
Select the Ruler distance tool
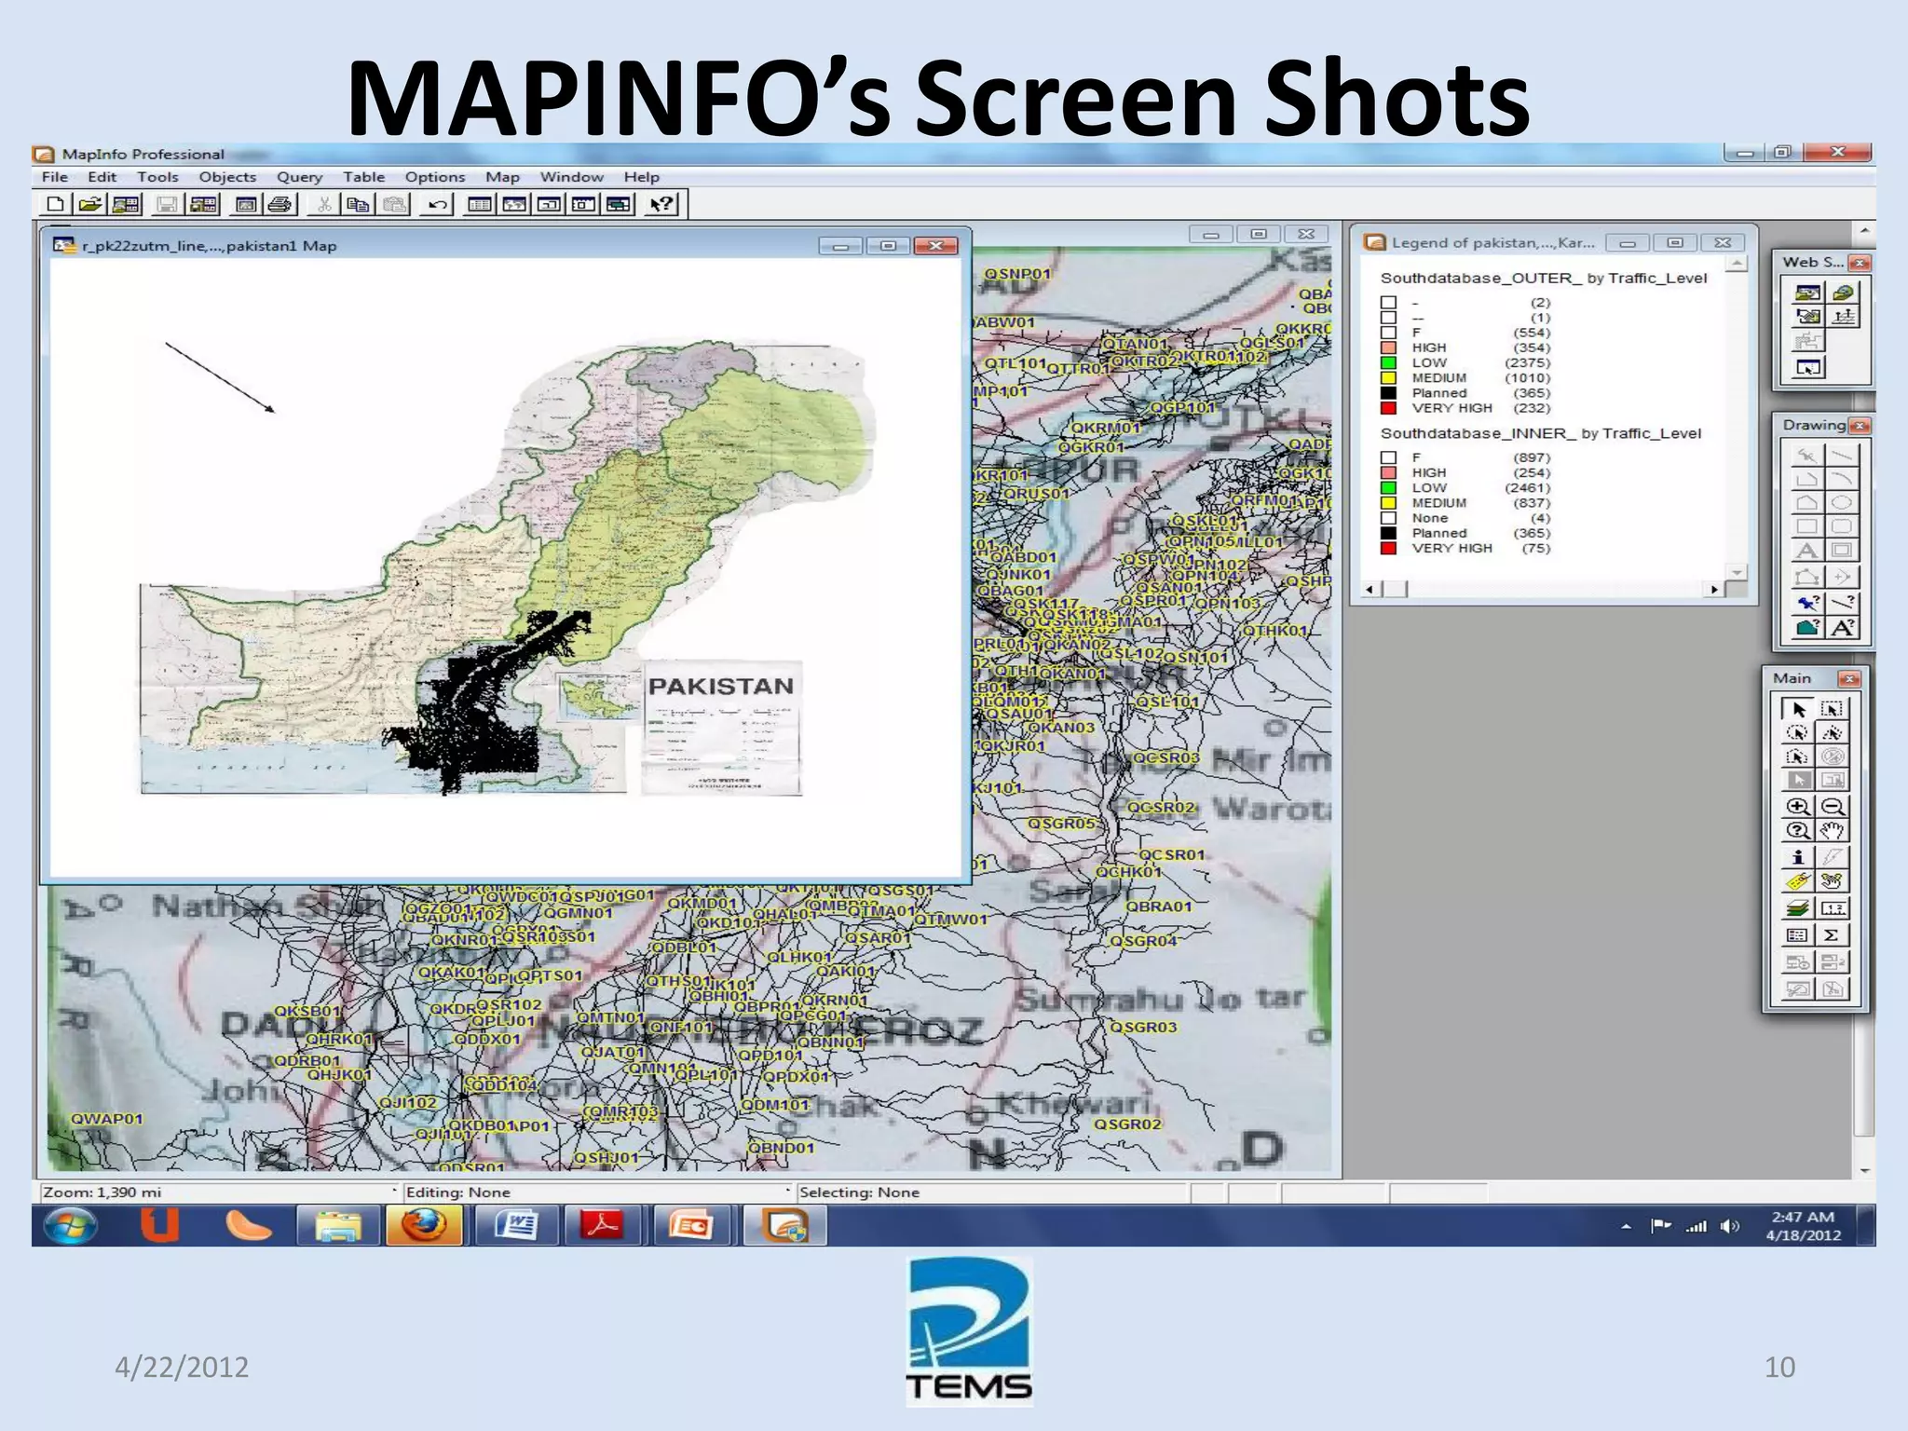point(1832,907)
